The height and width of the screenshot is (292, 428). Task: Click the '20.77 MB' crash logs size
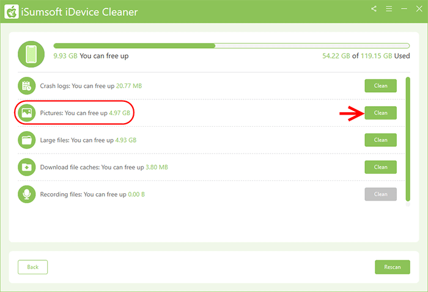pos(129,86)
